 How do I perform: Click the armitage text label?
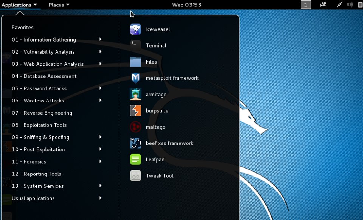tap(156, 95)
